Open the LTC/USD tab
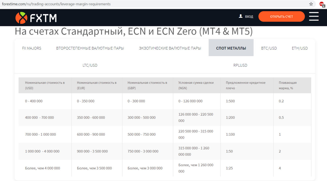Viewport: 327px width, 181px height. coord(90,65)
